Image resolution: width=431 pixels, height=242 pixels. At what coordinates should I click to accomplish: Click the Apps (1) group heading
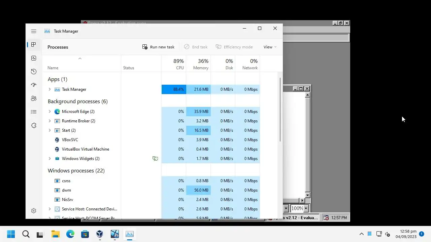[x=58, y=79]
